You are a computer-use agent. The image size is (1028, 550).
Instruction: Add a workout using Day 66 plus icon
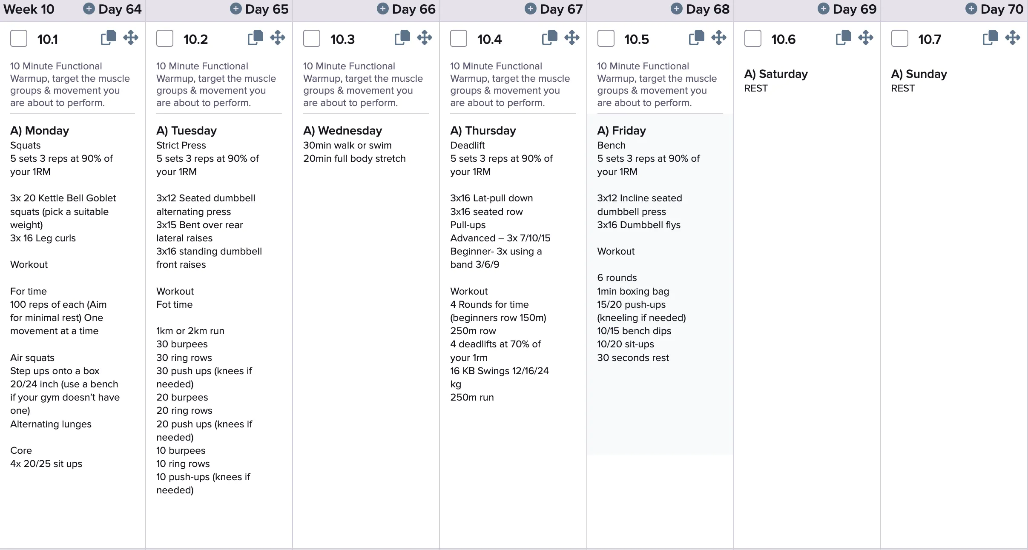click(383, 9)
